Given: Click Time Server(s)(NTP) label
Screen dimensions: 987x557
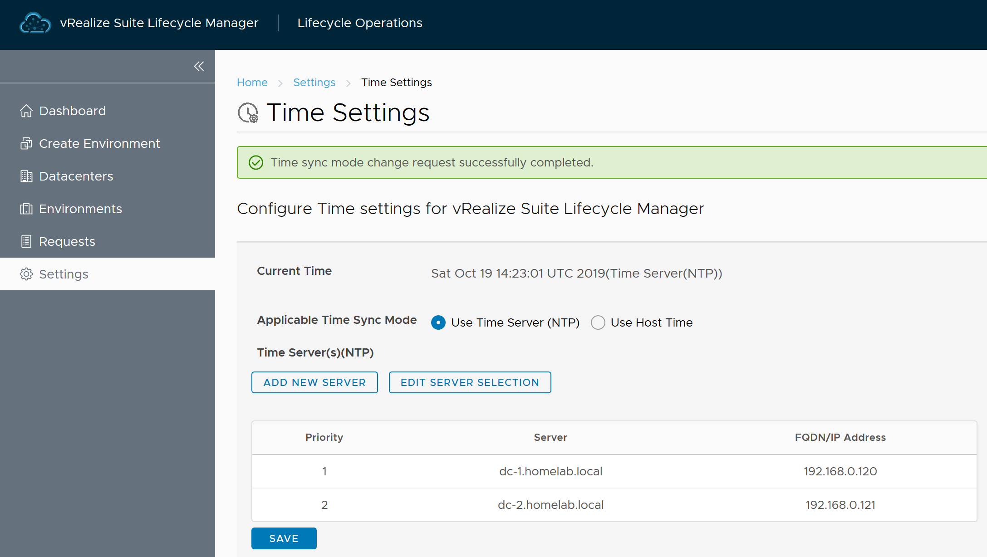Looking at the screenshot, I should pos(315,352).
